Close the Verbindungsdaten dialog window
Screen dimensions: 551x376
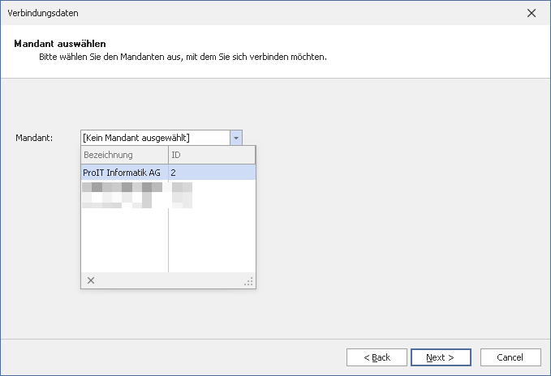(532, 13)
